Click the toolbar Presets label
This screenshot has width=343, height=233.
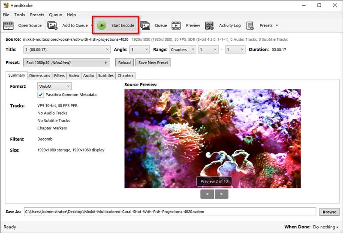click(266, 26)
